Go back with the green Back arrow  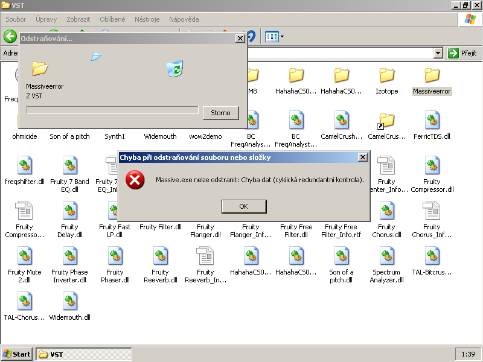(10, 36)
